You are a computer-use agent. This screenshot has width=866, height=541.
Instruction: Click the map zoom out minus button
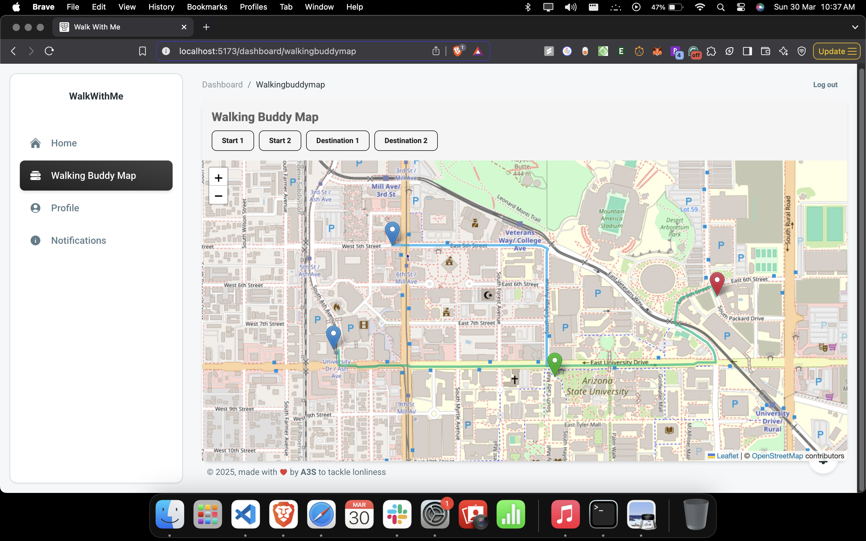[218, 196]
